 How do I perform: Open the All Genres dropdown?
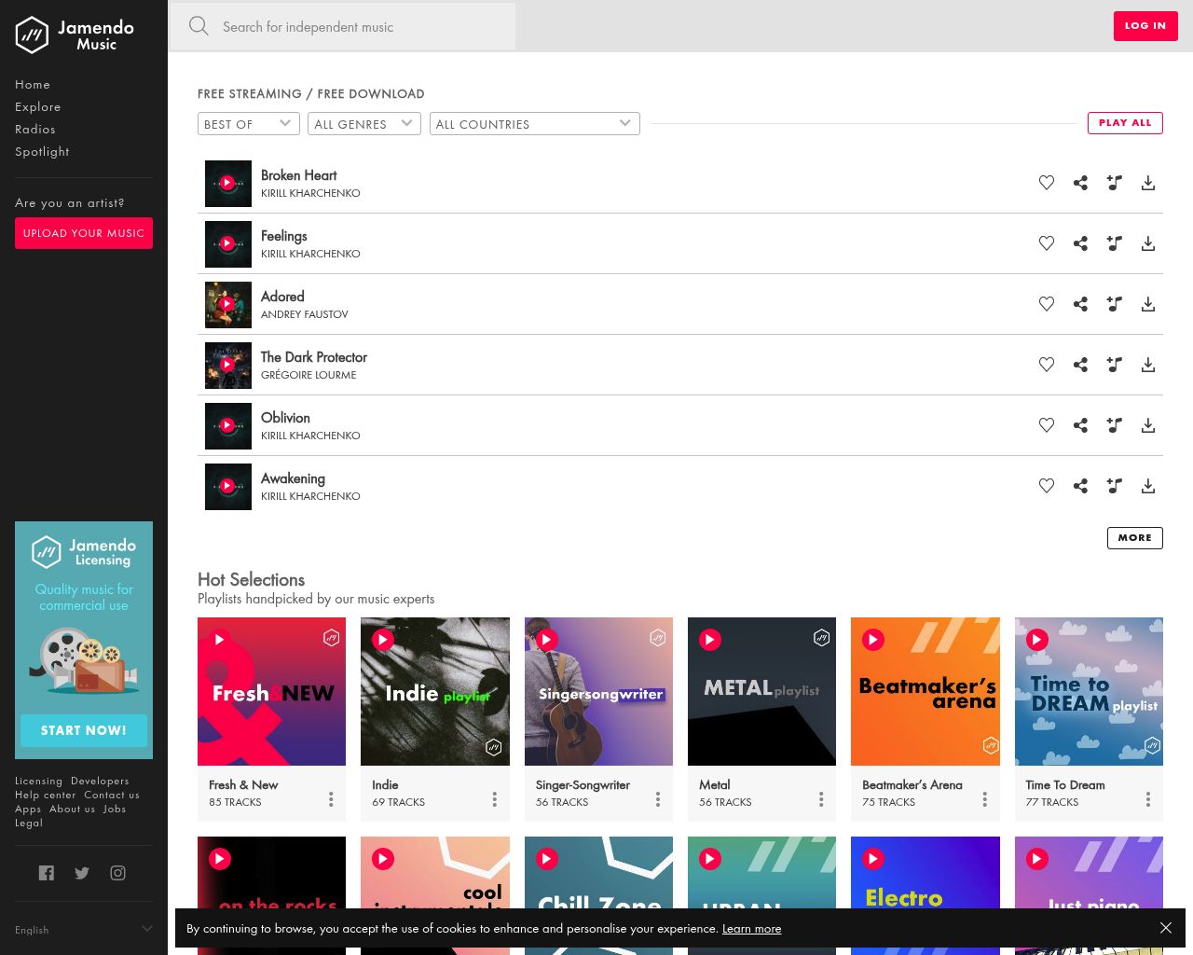[364, 123]
